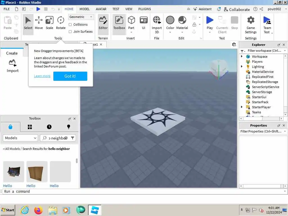This screenshot has height=216, width=288.
Task: Open Firefox from the taskbar
Action: point(38,210)
